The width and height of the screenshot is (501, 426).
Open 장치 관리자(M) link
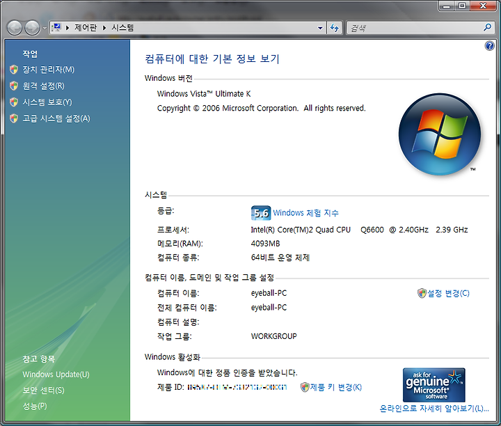click(48, 70)
